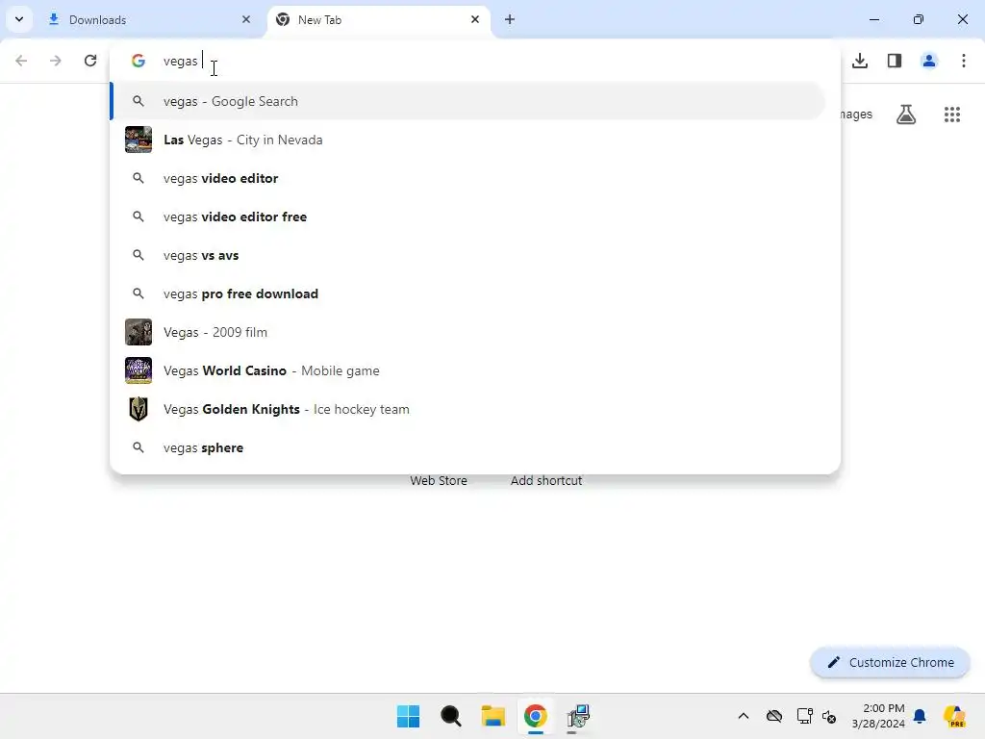The height and width of the screenshot is (739, 985).
Task: Open File Explorer from the taskbar
Action: coord(493,716)
